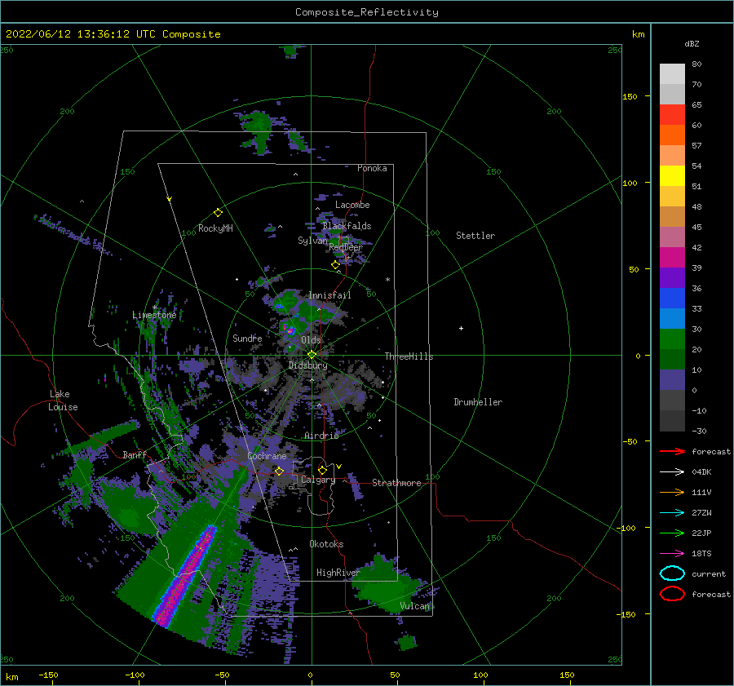The height and width of the screenshot is (686, 734).
Task: Click the Okotoks city label
Action: coord(326,544)
